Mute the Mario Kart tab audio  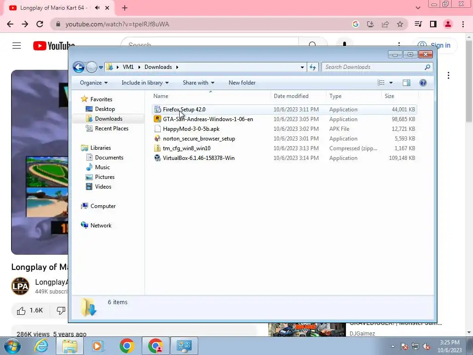coord(97,8)
